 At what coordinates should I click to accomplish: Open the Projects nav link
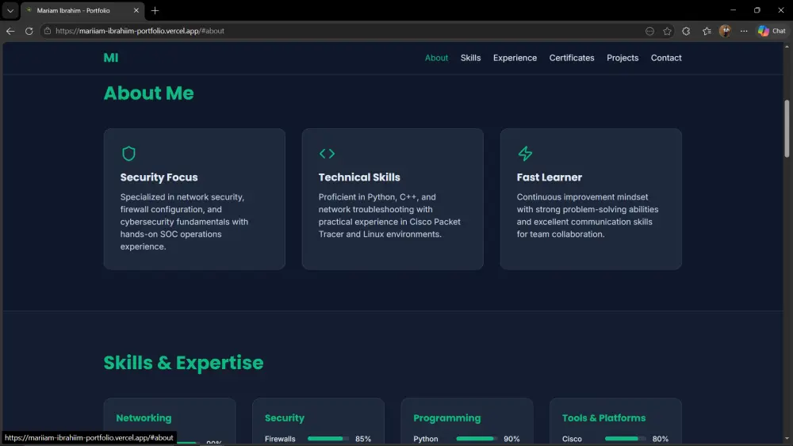[622, 58]
